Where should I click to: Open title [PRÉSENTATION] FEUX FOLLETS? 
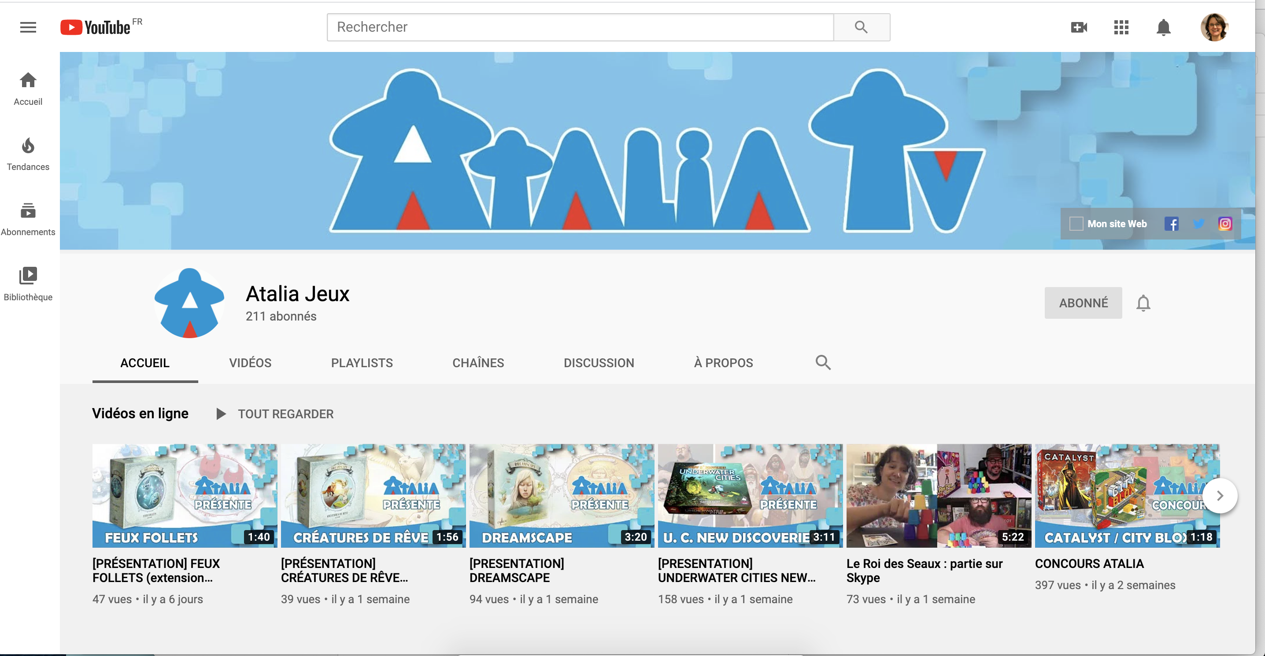click(x=156, y=571)
